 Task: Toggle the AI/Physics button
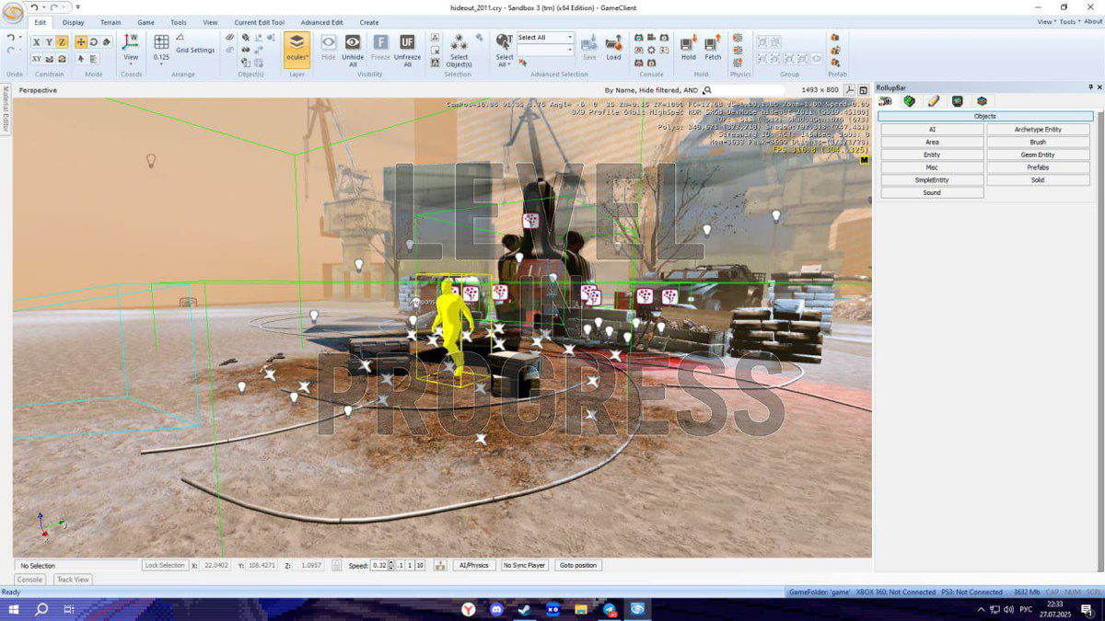pyautogui.click(x=473, y=565)
